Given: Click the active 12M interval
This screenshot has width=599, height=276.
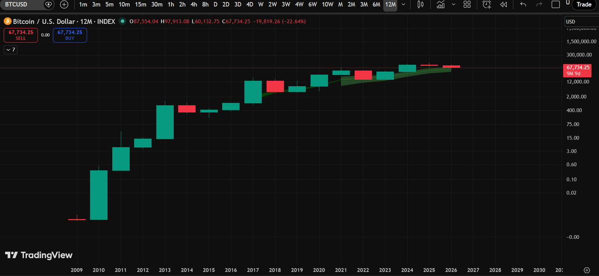Looking at the screenshot, I should pos(390,4).
